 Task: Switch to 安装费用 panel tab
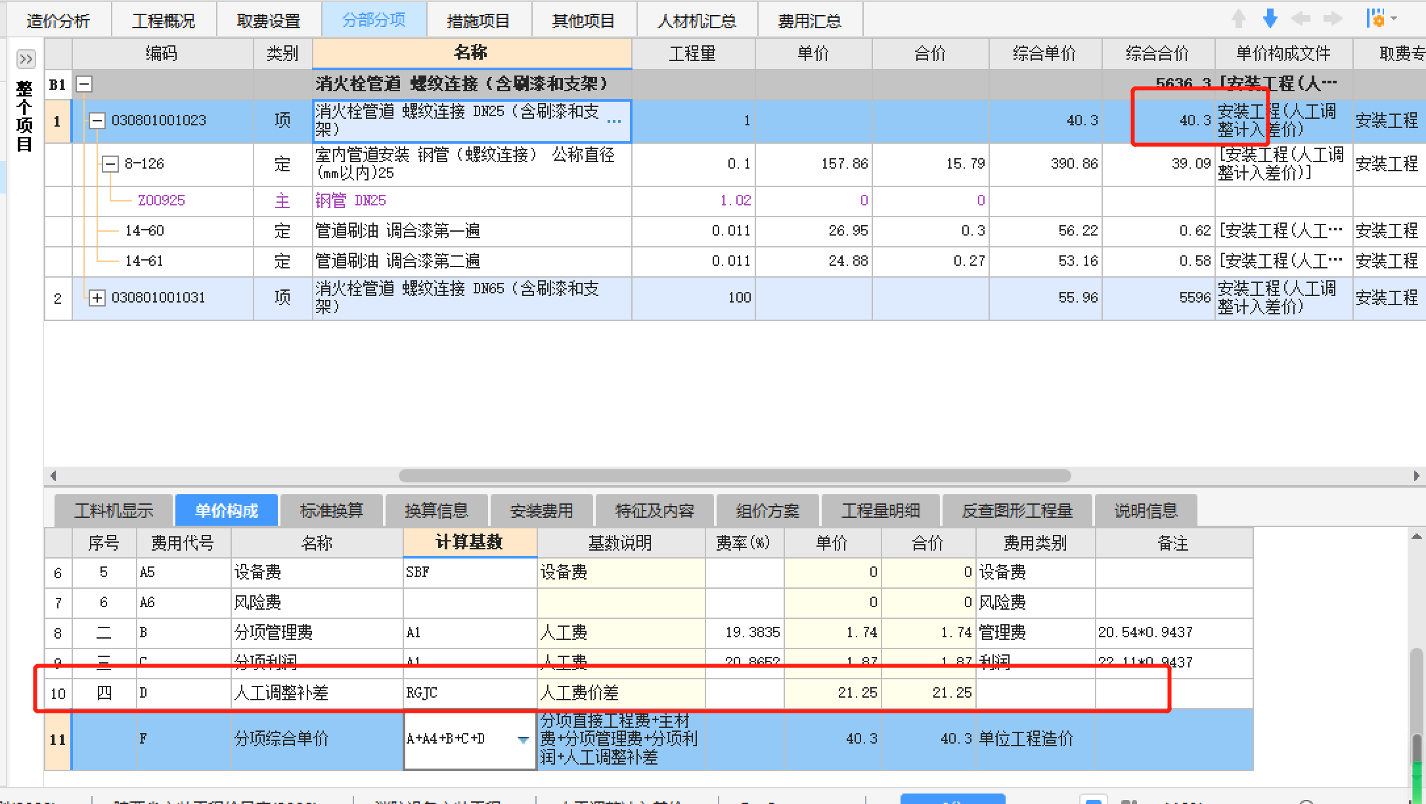coord(542,511)
